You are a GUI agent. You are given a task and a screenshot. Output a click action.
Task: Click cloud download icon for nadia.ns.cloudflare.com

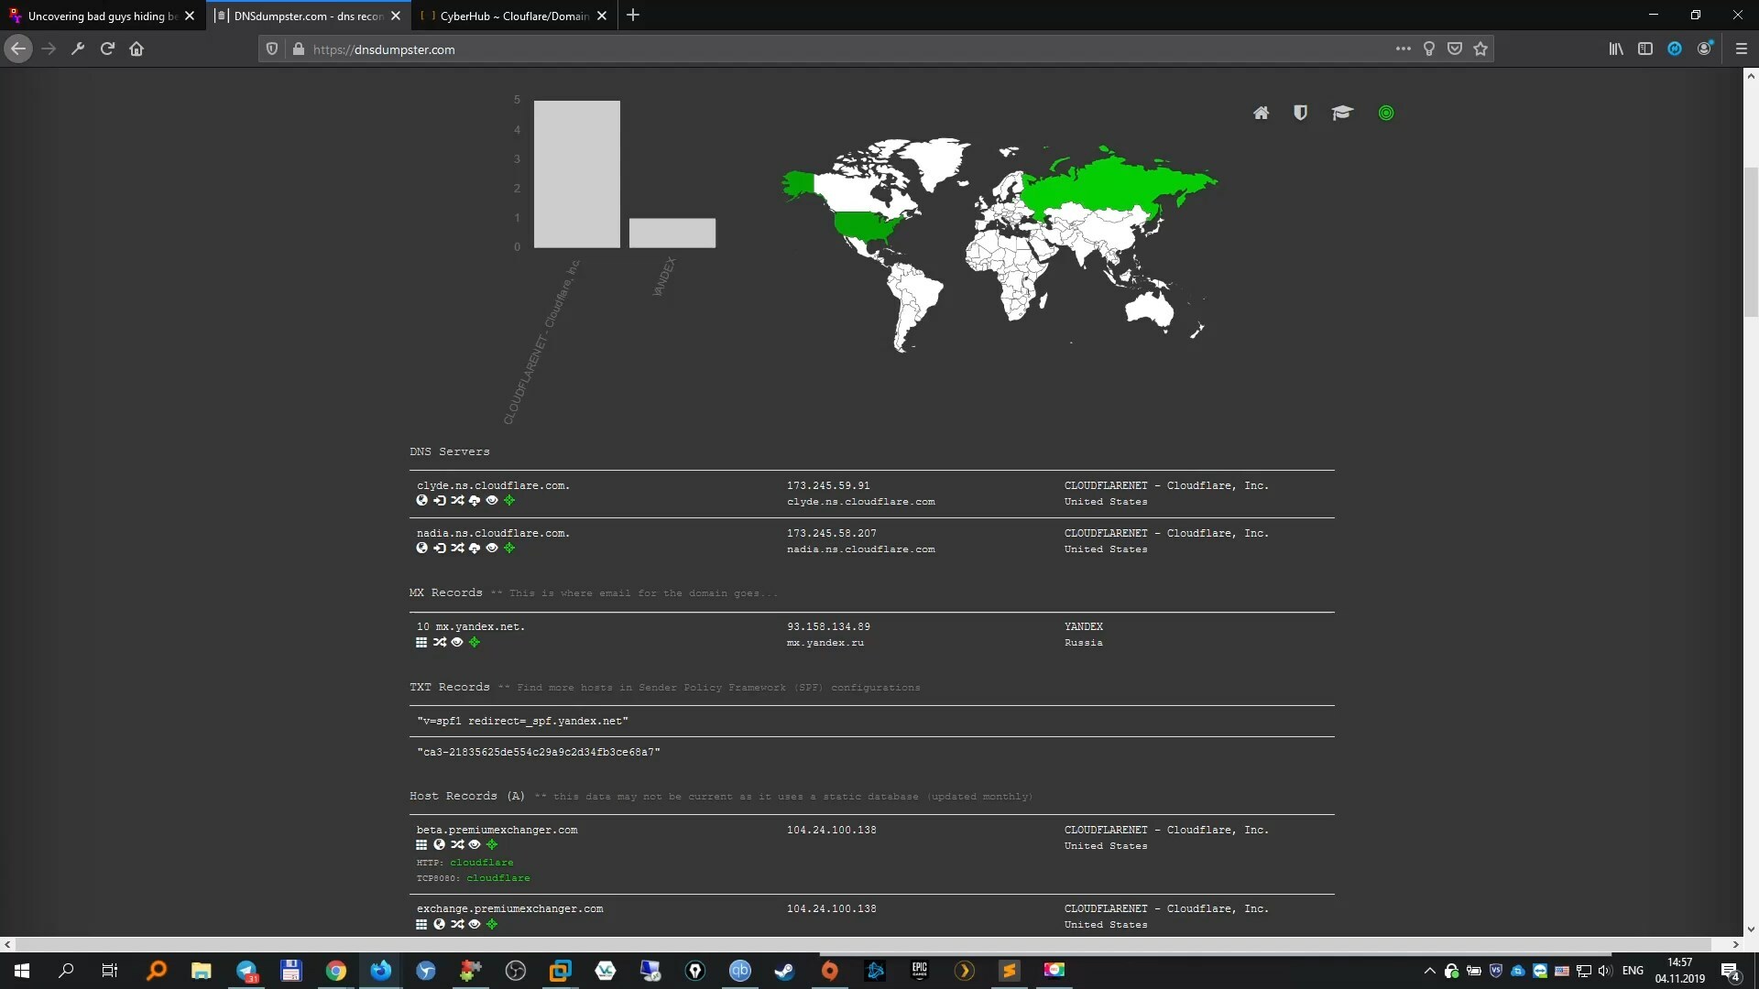(x=475, y=548)
